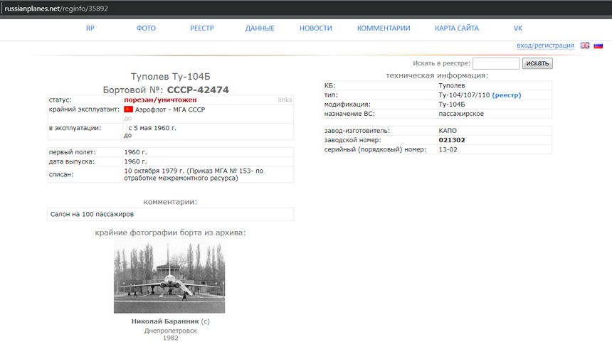
Task: Click the USSR flag next to Аэрофлот
Action: tap(128, 109)
